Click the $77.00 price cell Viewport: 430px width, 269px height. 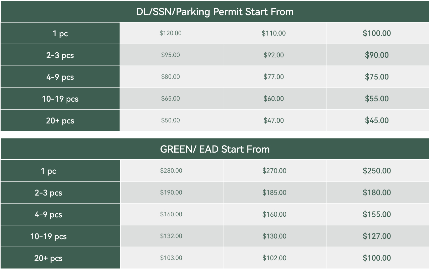pos(274,77)
